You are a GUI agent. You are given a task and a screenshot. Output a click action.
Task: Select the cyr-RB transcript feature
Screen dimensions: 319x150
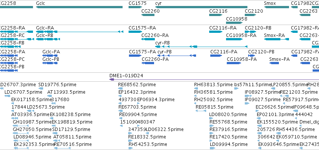[201, 47]
